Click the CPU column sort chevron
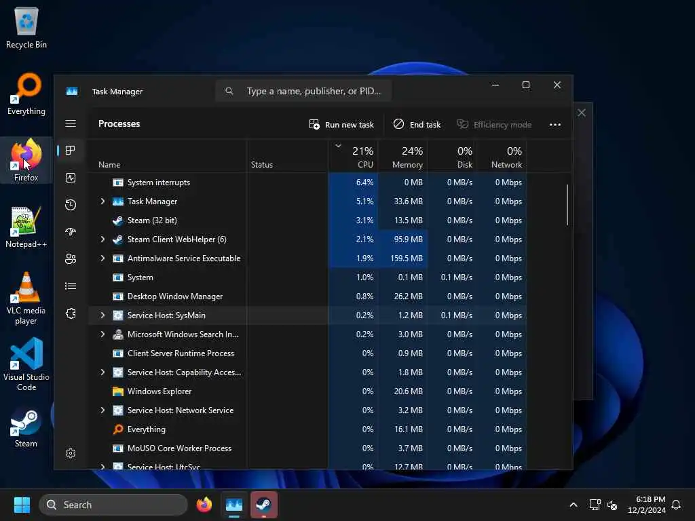Image resolution: width=695 pixels, height=521 pixels. (338, 146)
